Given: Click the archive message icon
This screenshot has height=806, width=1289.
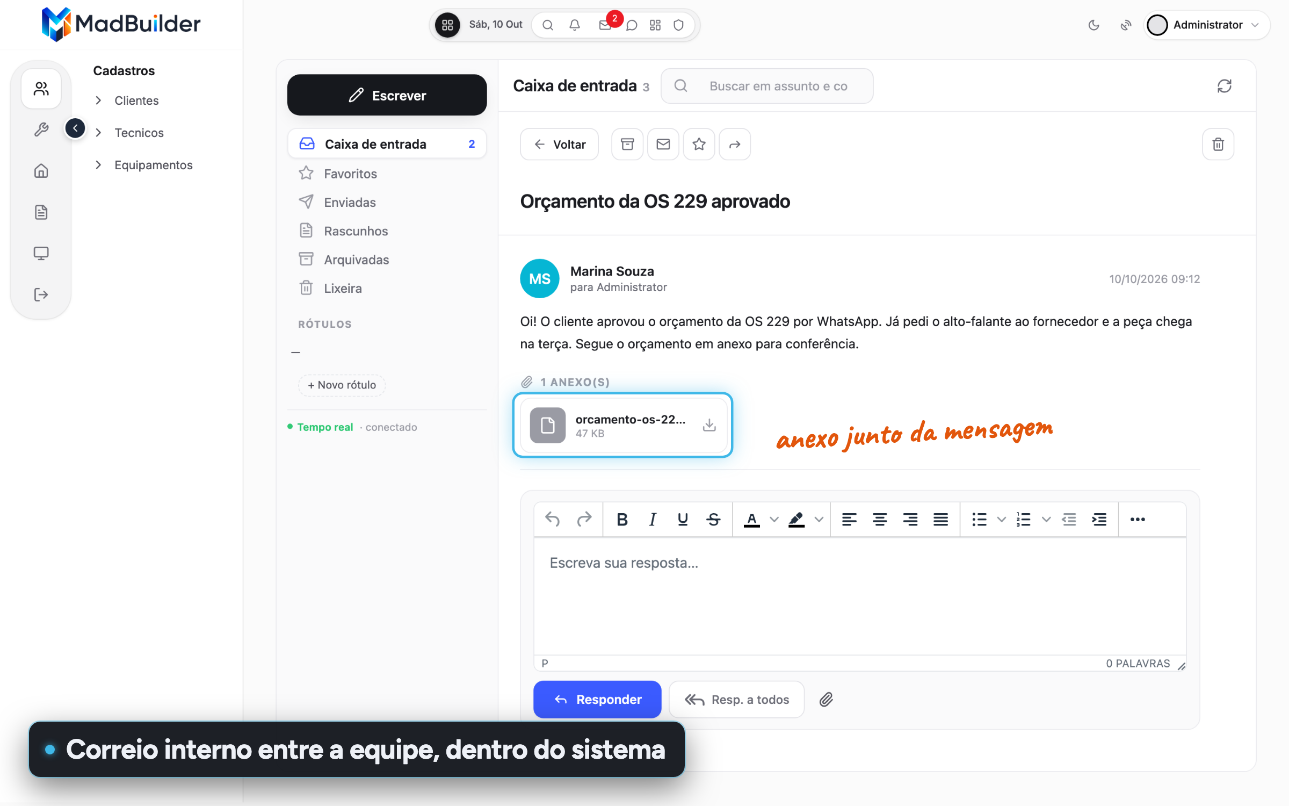Looking at the screenshot, I should (627, 144).
